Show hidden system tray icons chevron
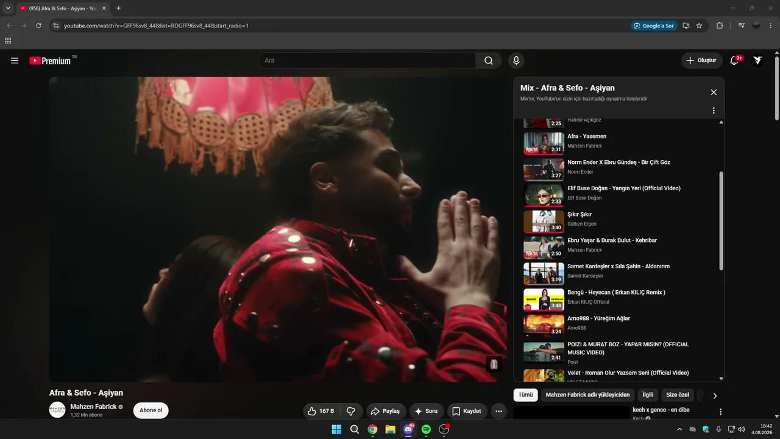780x439 pixels. [x=679, y=429]
